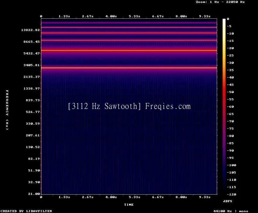Click the 51.90 frequency axis label
258x213 pixels.
(34, 170)
